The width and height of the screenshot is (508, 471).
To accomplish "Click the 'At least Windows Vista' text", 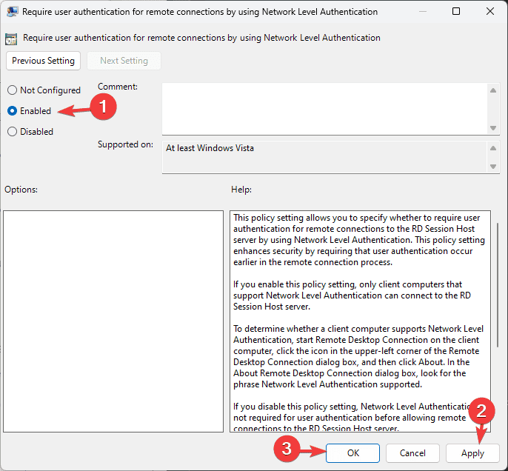I will pyautogui.click(x=210, y=148).
